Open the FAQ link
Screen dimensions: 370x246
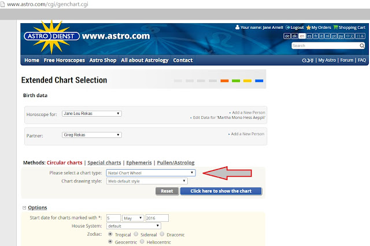362,60
